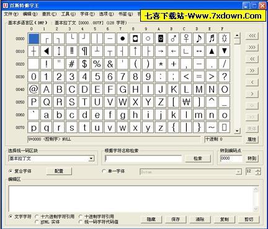Viewport: 268px width, 229px height.
Task: Click the character grid scrollbar down arrow
Action: [237, 131]
